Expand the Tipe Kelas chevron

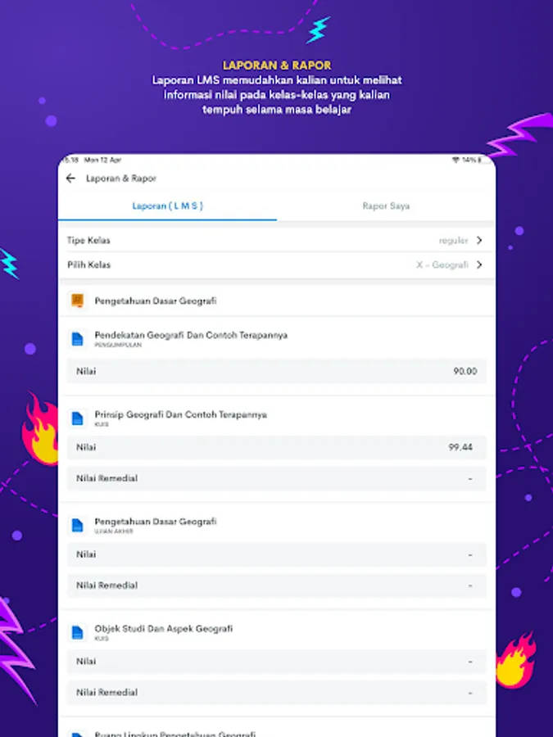coord(479,240)
